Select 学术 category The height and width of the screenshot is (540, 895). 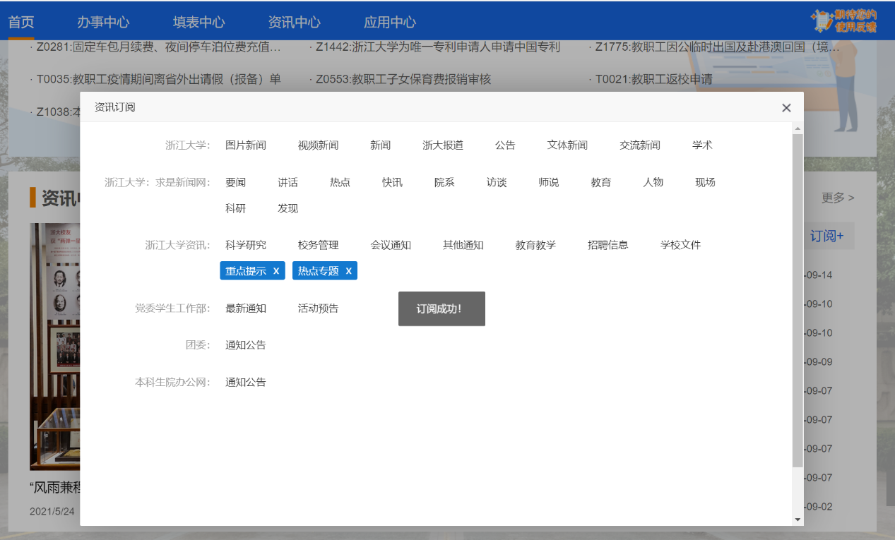pyautogui.click(x=702, y=145)
